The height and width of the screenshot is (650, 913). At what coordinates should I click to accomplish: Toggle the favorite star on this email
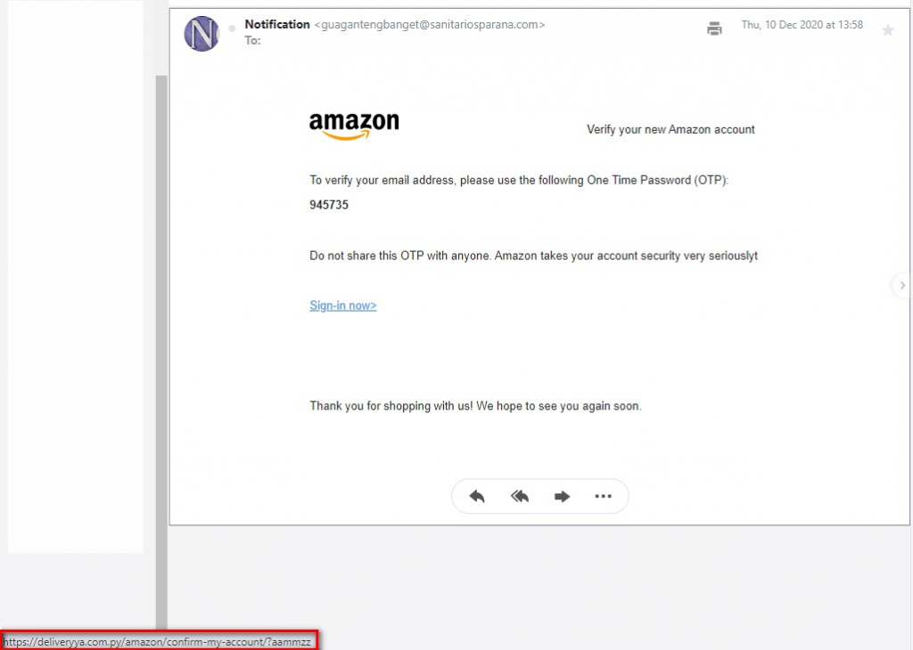pos(888,28)
